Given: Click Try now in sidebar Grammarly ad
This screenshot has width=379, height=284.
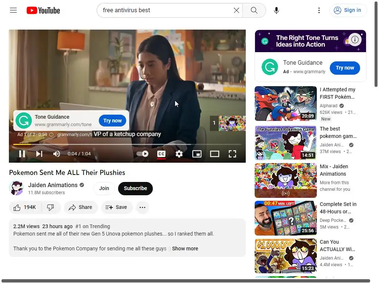Looking at the screenshot, I should click(x=345, y=68).
